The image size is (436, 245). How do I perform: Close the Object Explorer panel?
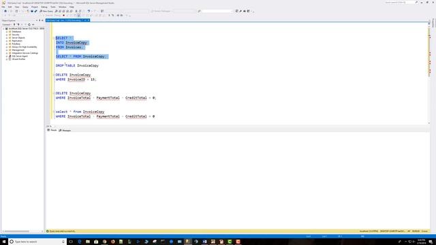(x=42, y=20)
